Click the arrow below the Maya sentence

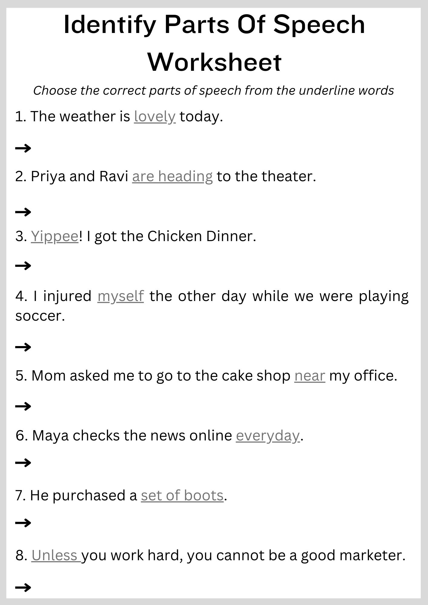[x=23, y=463]
